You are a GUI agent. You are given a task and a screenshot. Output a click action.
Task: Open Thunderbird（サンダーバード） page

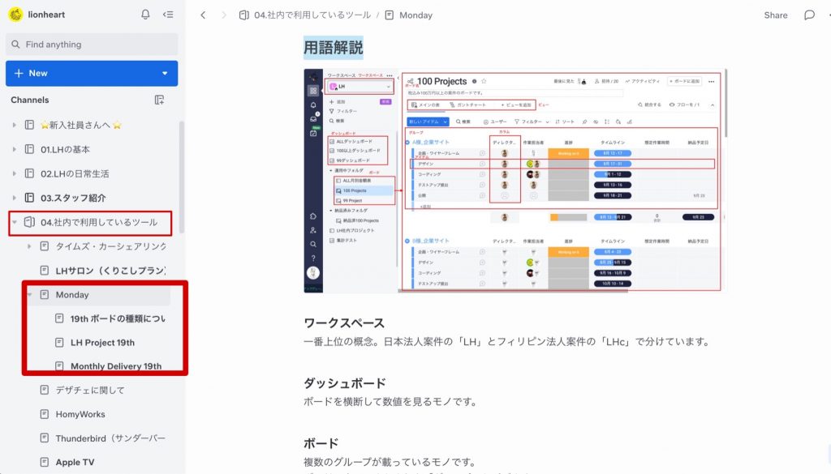pyautogui.click(x=110, y=438)
